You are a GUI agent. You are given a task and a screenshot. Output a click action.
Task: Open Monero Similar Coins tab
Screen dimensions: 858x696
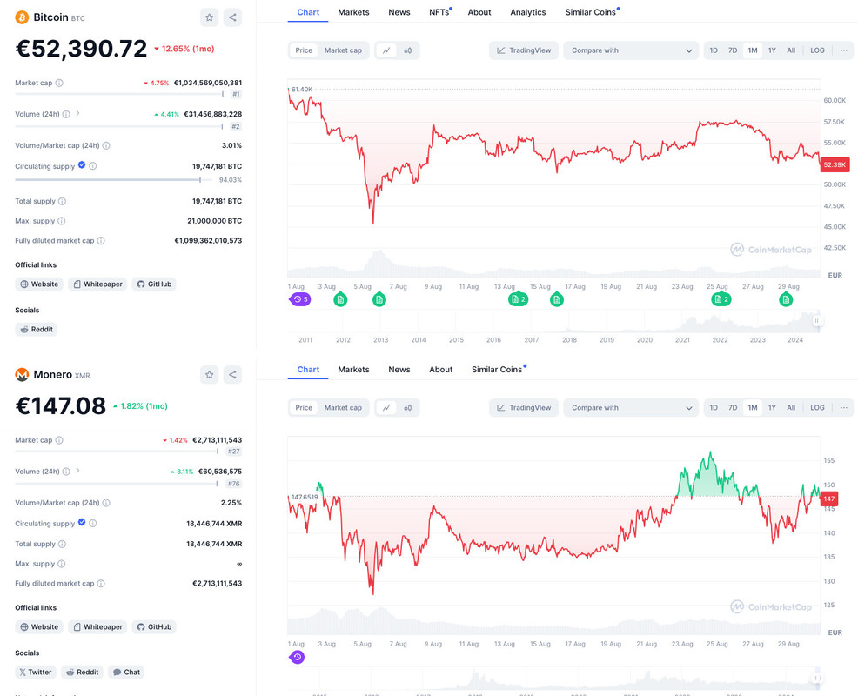pos(497,370)
